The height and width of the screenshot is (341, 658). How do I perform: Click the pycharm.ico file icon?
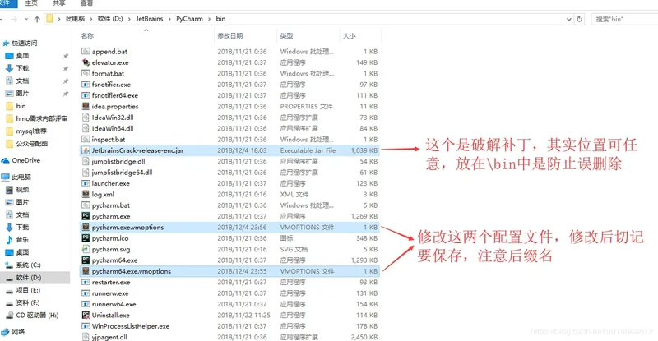click(86, 238)
